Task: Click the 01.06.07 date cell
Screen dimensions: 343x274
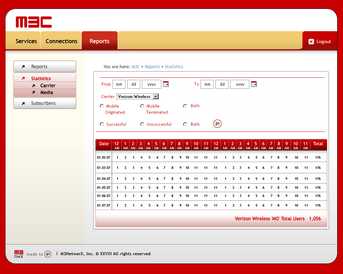Action: click(104, 196)
